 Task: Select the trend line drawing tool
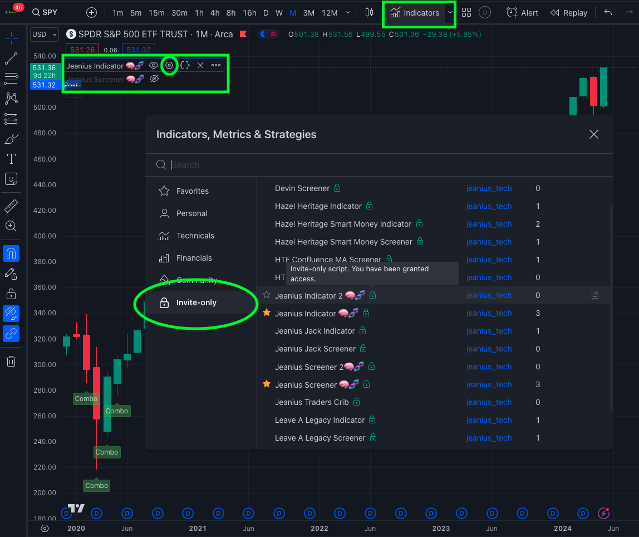(11, 58)
